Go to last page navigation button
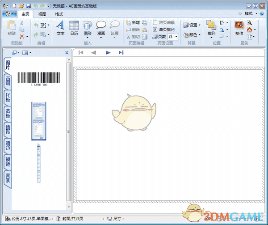The height and width of the screenshot is (225, 268). [121, 52]
